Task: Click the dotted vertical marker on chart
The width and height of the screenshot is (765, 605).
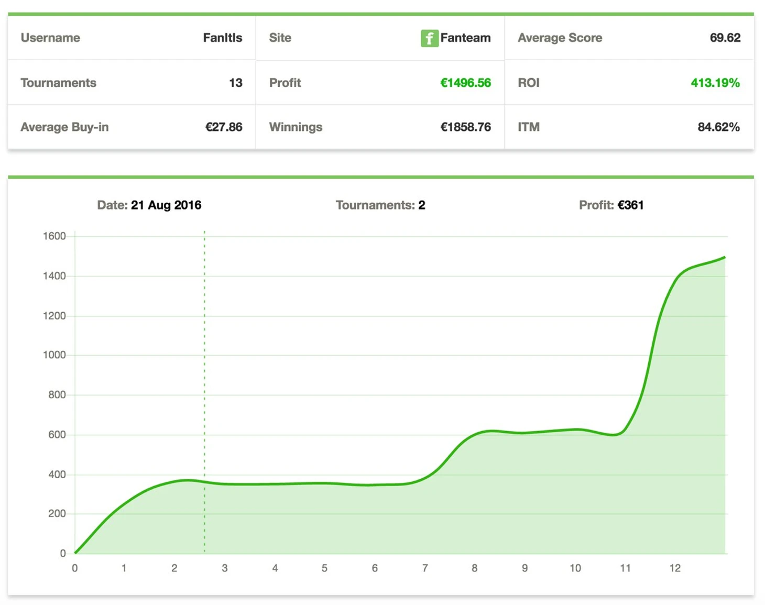Action: [x=204, y=367]
